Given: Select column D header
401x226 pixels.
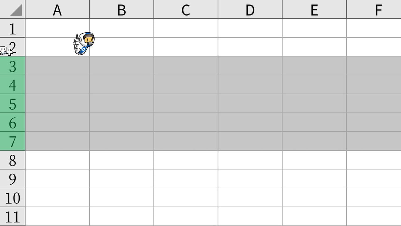Looking at the screenshot, I should point(250,9).
